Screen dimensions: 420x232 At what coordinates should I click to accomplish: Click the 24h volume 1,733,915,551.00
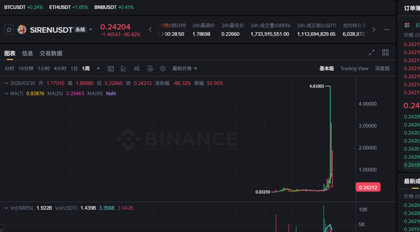[270, 34]
